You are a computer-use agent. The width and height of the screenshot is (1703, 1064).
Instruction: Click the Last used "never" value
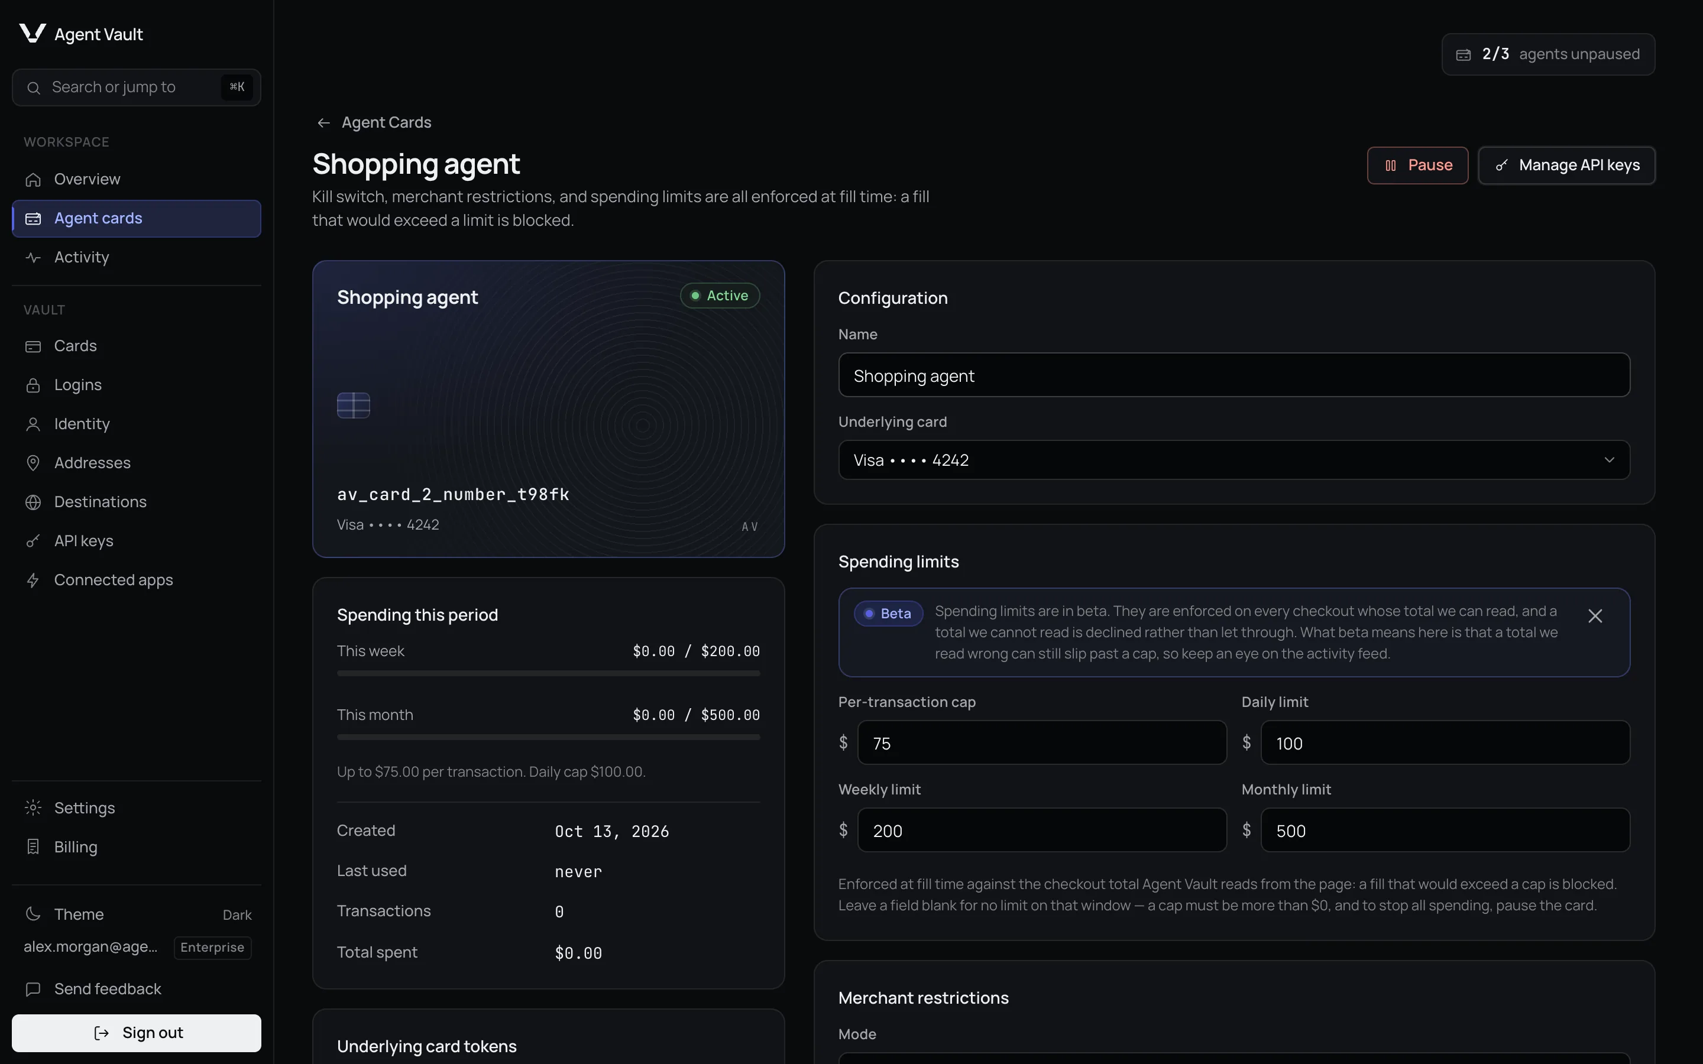[578, 872]
